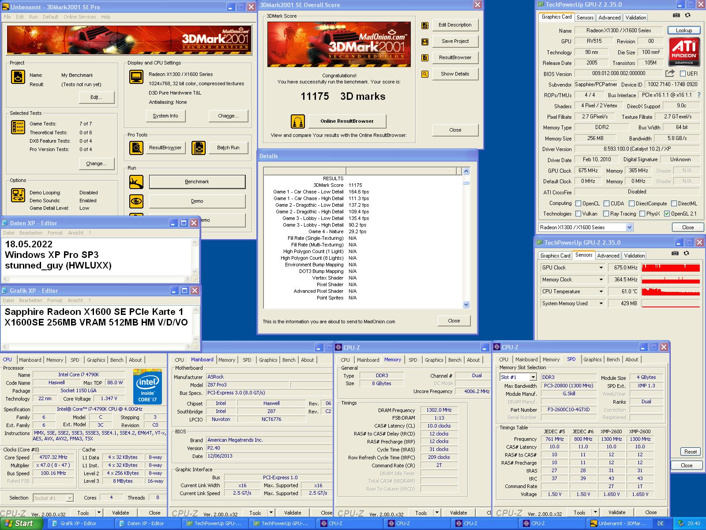Click the System Info button in 3DMark

165,116
